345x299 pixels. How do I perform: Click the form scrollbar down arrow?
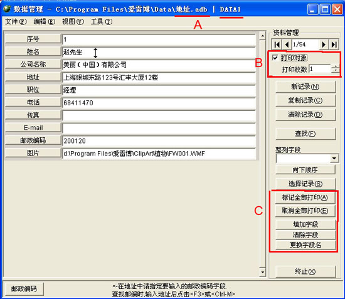click(262, 272)
